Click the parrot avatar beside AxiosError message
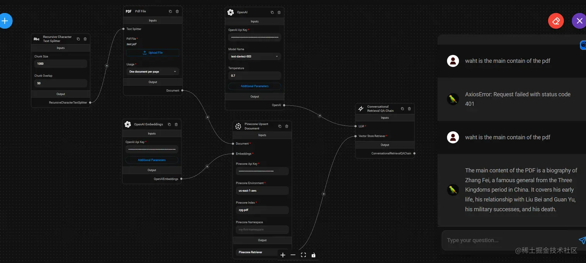Viewport: 586px width, 263px height. [453, 99]
